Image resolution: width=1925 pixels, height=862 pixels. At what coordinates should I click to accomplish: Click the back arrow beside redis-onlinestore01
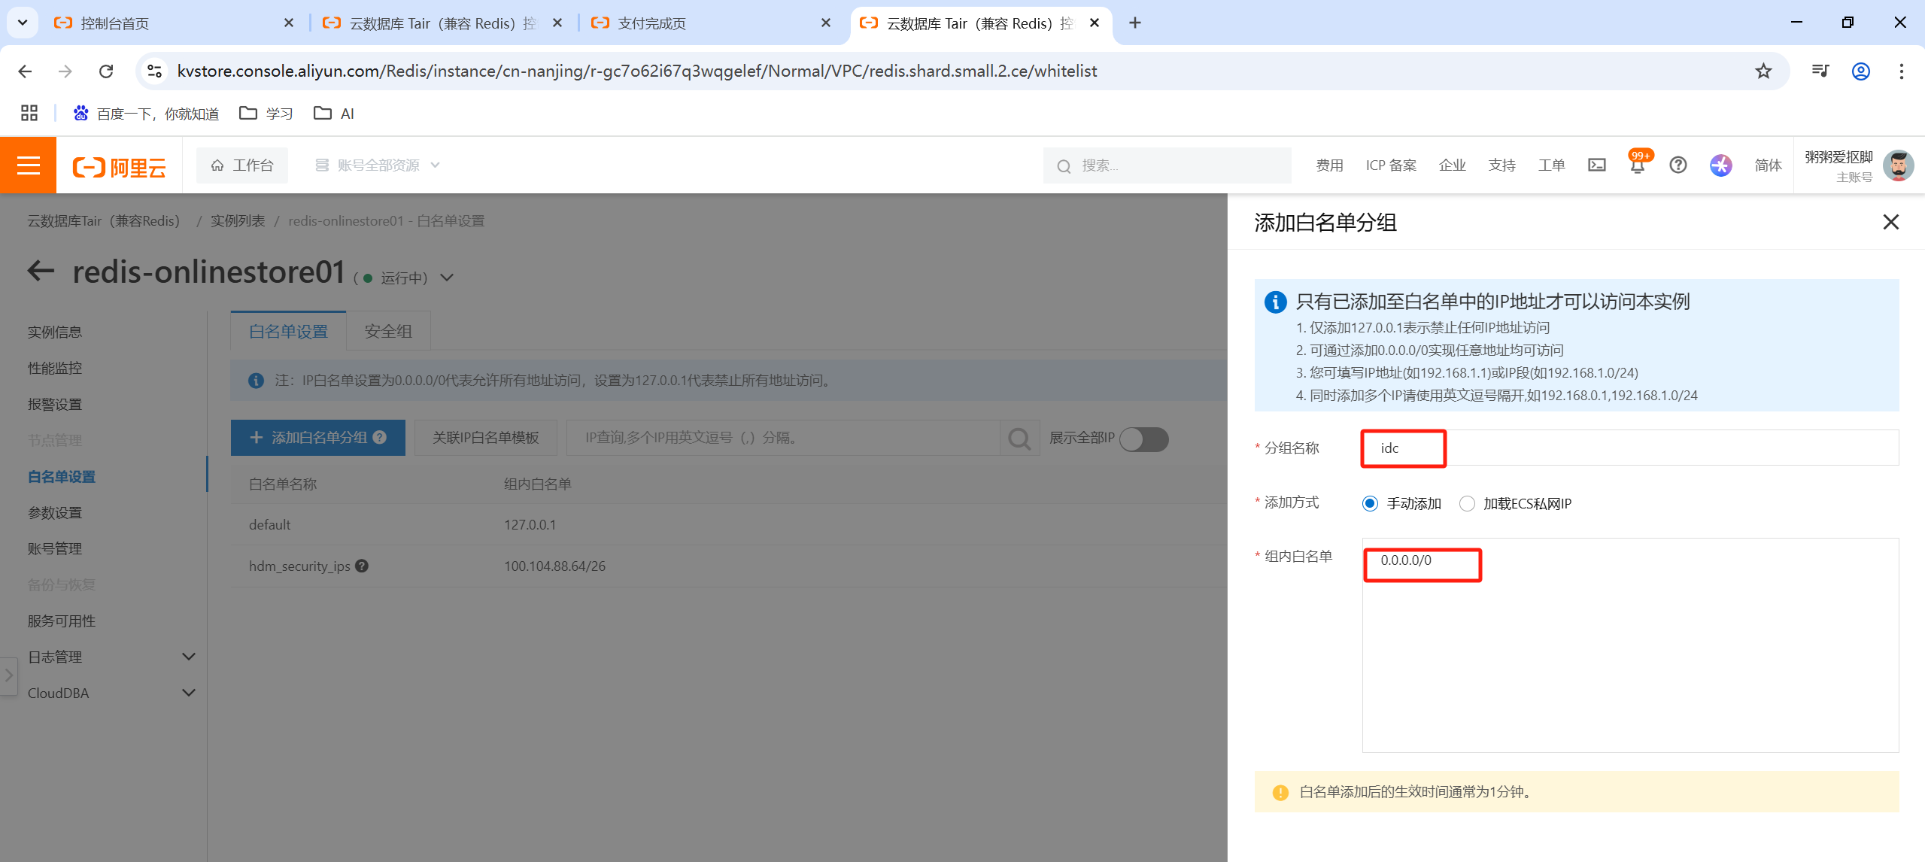click(x=41, y=271)
